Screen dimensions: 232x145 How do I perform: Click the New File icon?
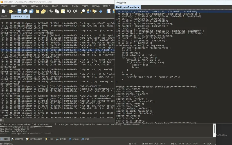click(x=3, y=11)
